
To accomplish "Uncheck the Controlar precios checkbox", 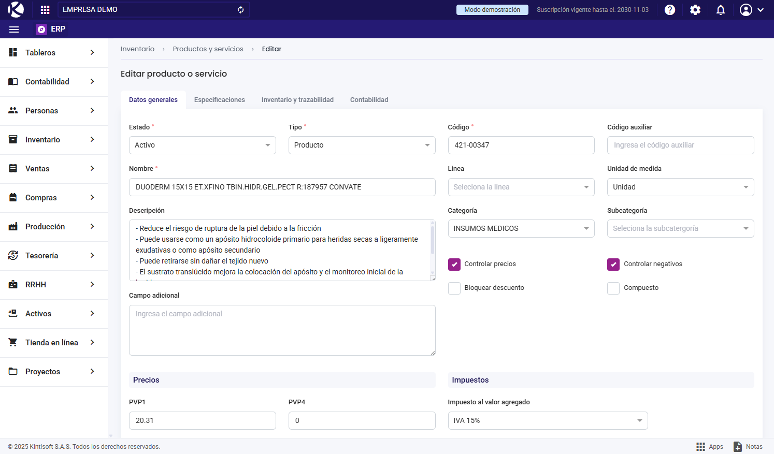I will [454, 265].
